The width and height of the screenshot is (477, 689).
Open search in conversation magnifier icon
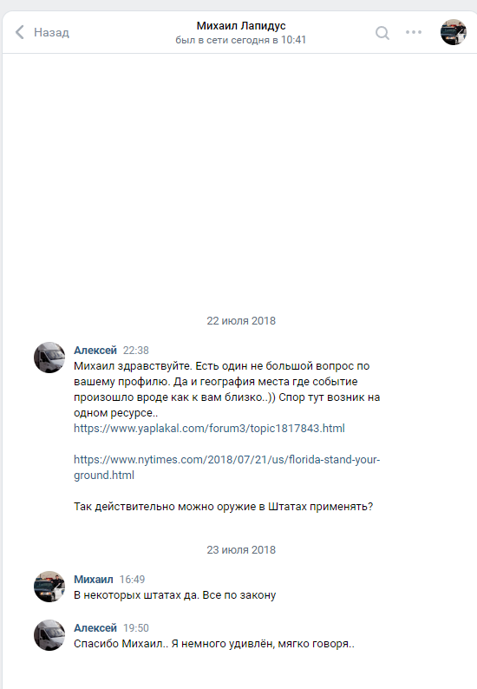coord(382,32)
